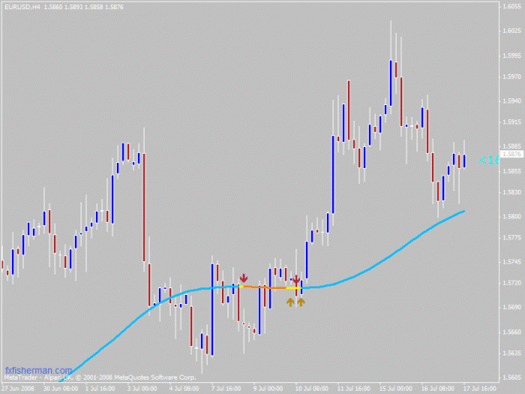Click the orange segment of the moving average
Viewport: 525px width, 394px height.
pyautogui.click(x=265, y=287)
